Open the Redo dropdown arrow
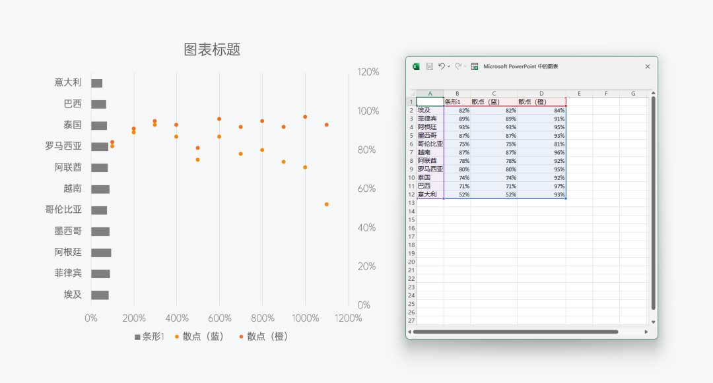 point(466,66)
